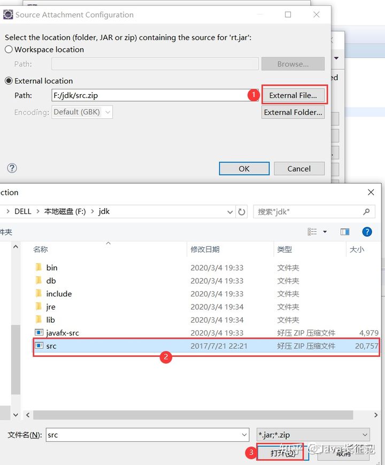
Task: Click the view layout icon
Action: coord(312,232)
